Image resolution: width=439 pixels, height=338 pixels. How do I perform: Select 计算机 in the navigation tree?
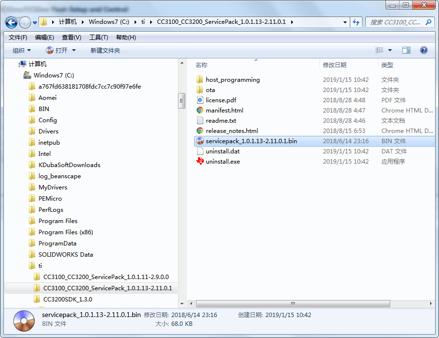tap(38, 64)
